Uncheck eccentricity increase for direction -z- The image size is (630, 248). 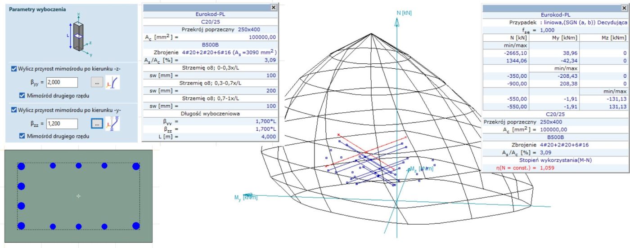tap(14, 69)
